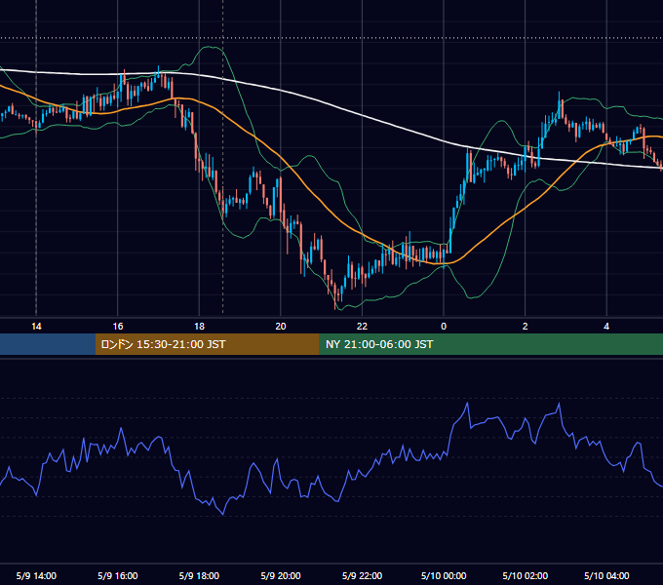Image resolution: width=663 pixels, height=585 pixels.
Task: Click the 14 hour axis label
Action: tap(36, 327)
